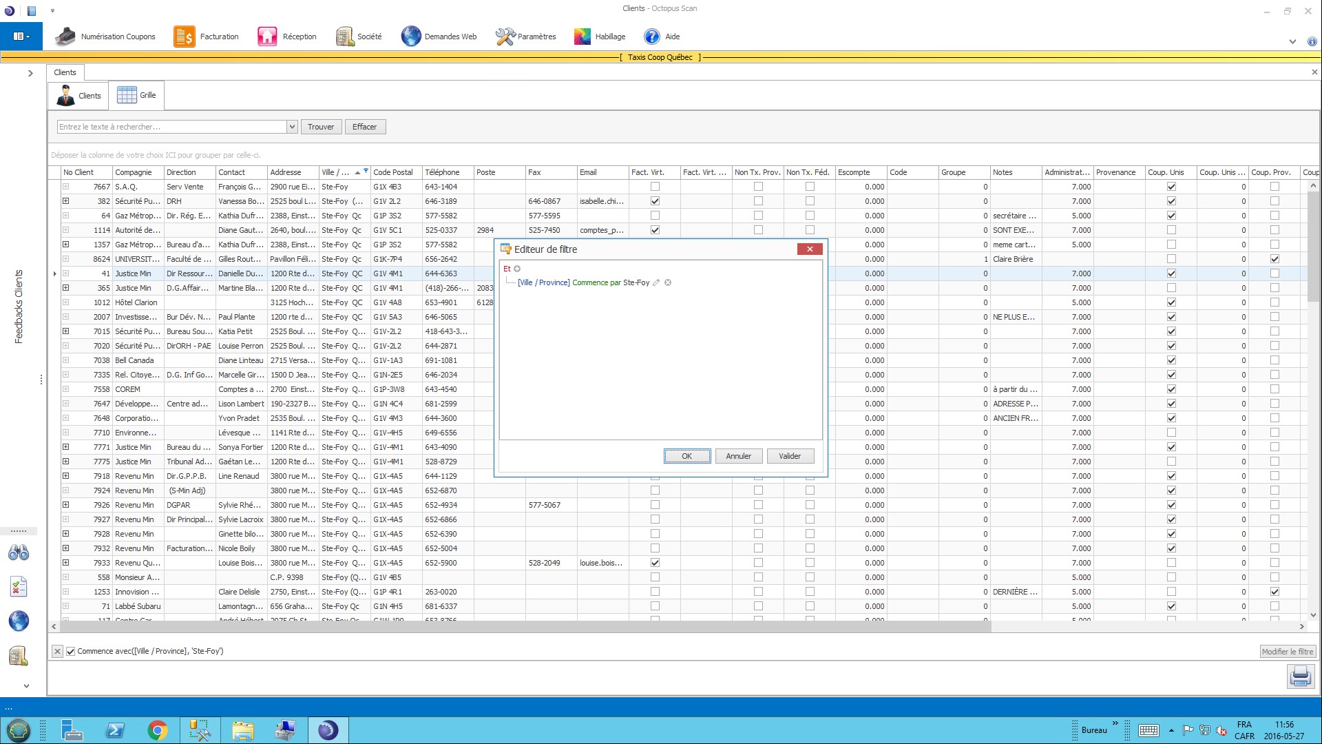Open Server Manager from the taskbar
The height and width of the screenshot is (744, 1322).
pyautogui.click(x=72, y=730)
